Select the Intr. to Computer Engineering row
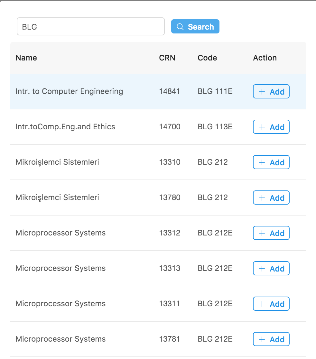The height and width of the screenshot is (359, 316). tap(158, 91)
